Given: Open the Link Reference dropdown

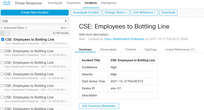Looking at the screenshot, I should [x=144, y=12].
